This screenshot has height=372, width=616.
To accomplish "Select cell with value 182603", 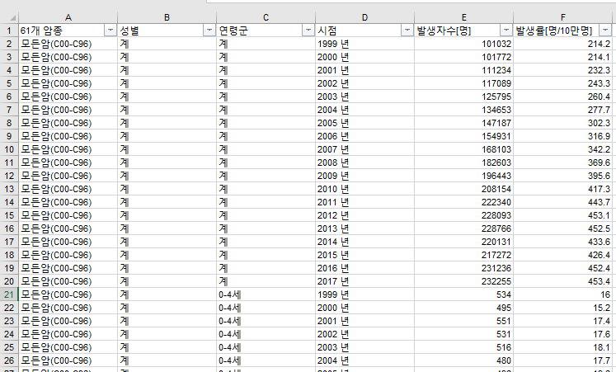I will point(464,162).
